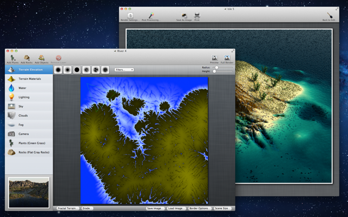
Task: Click the Erode button
Action: point(88,208)
